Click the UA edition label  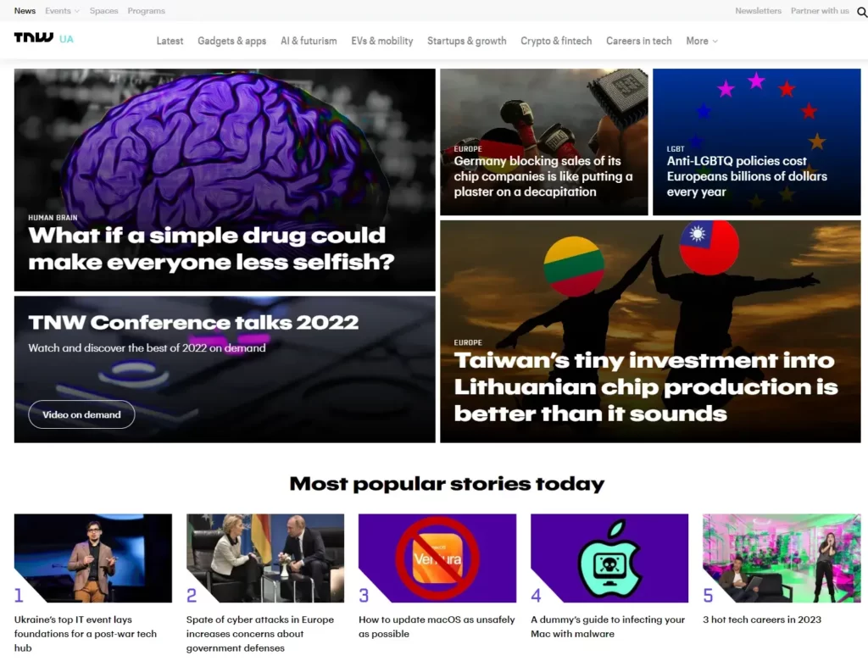66,39
